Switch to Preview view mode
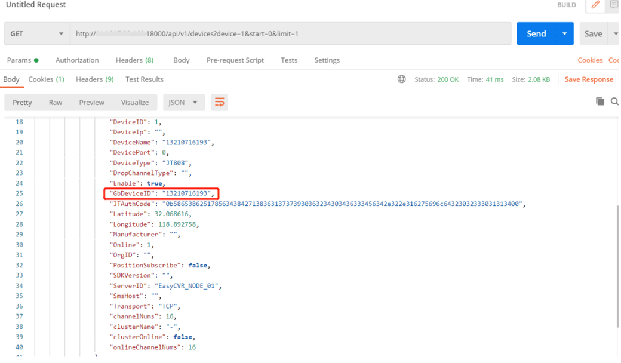 coord(91,103)
